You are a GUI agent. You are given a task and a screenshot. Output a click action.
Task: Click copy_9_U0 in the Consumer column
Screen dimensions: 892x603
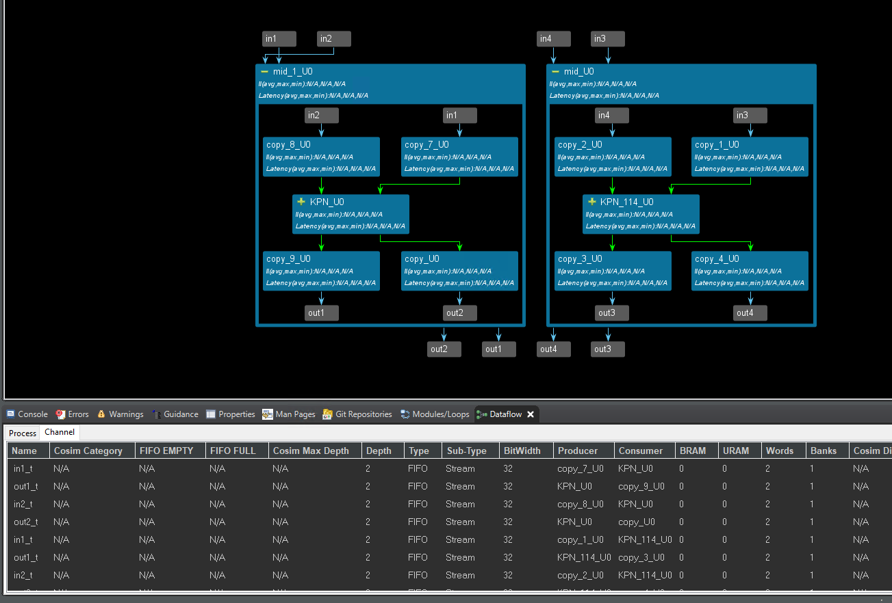(641, 486)
